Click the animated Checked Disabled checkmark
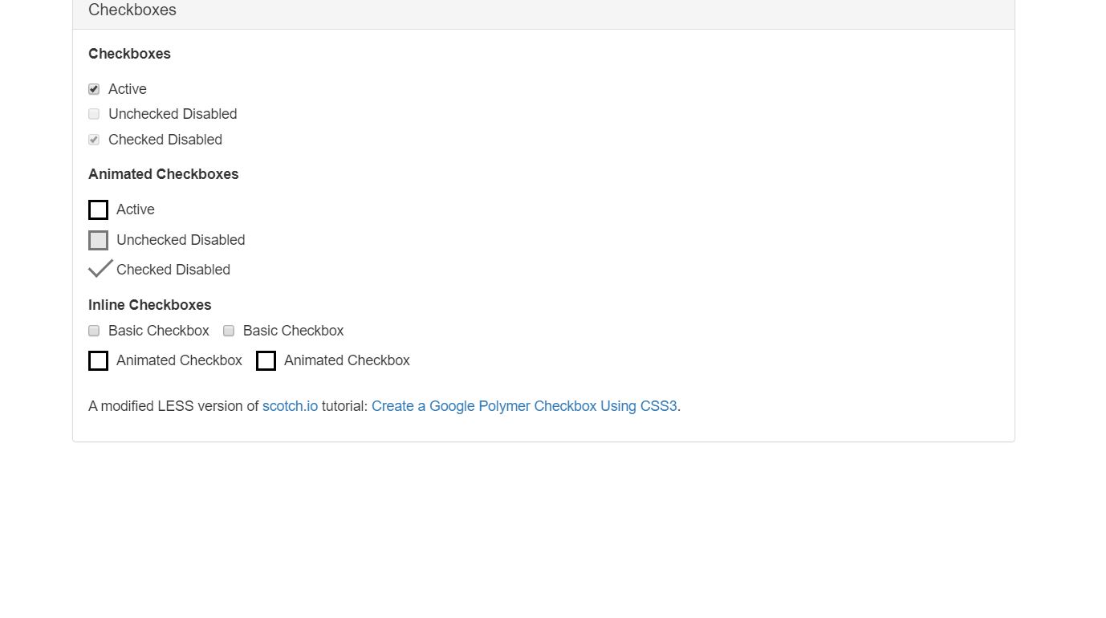The width and height of the screenshot is (1106, 618). [x=100, y=267]
